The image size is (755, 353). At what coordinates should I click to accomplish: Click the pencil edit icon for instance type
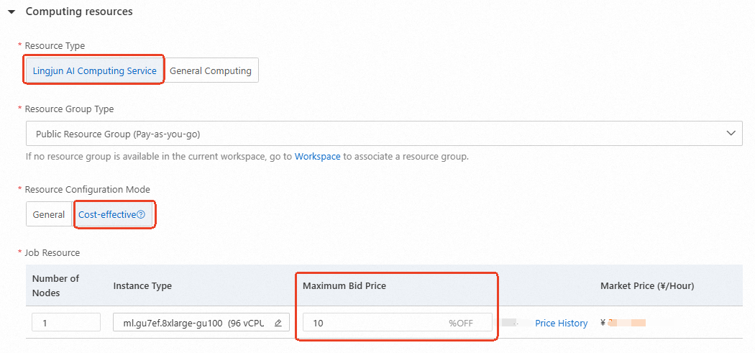[x=278, y=323]
